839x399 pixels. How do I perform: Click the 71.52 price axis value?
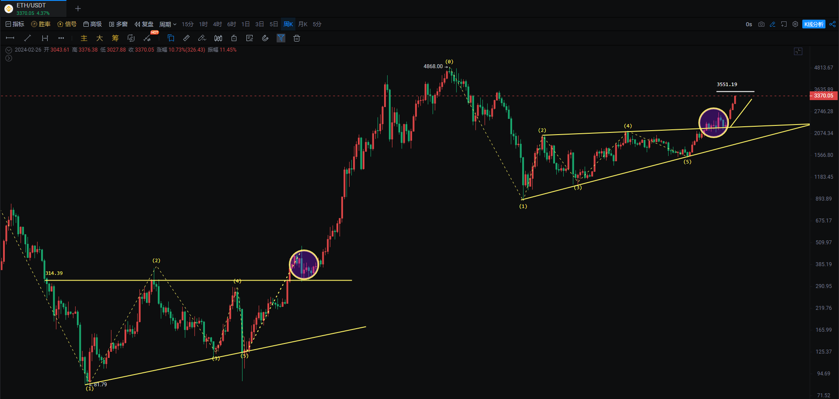click(x=824, y=396)
